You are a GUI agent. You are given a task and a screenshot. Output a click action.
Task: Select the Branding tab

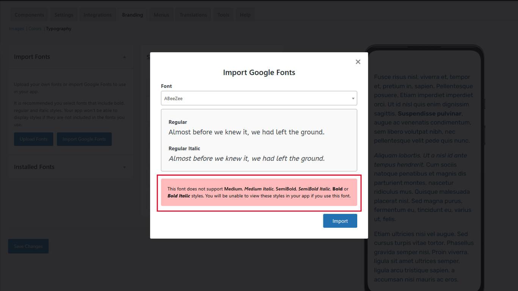pos(132,15)
